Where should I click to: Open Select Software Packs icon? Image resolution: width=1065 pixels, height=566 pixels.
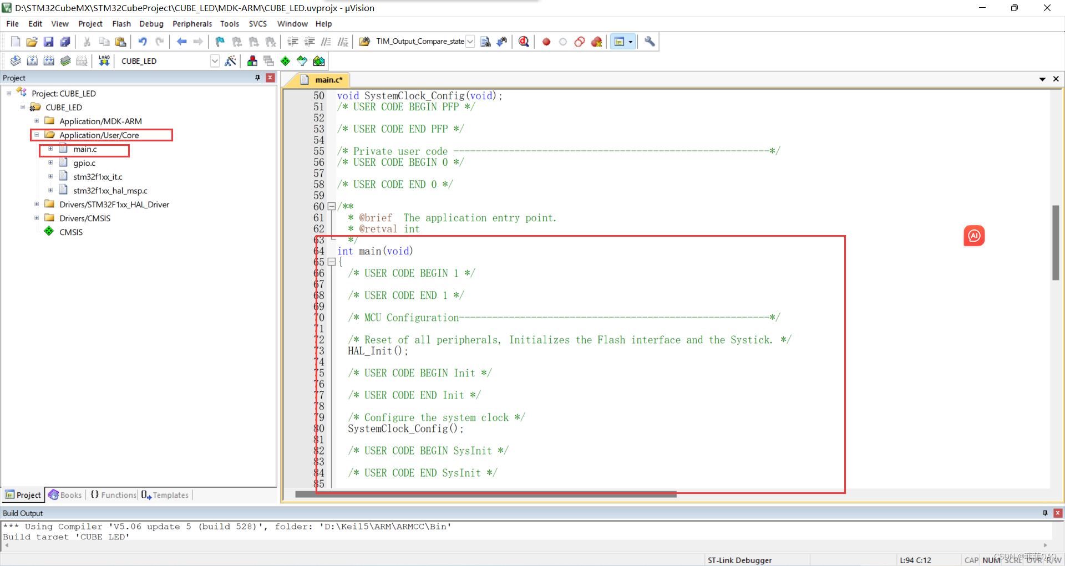[x=302, y=61]
